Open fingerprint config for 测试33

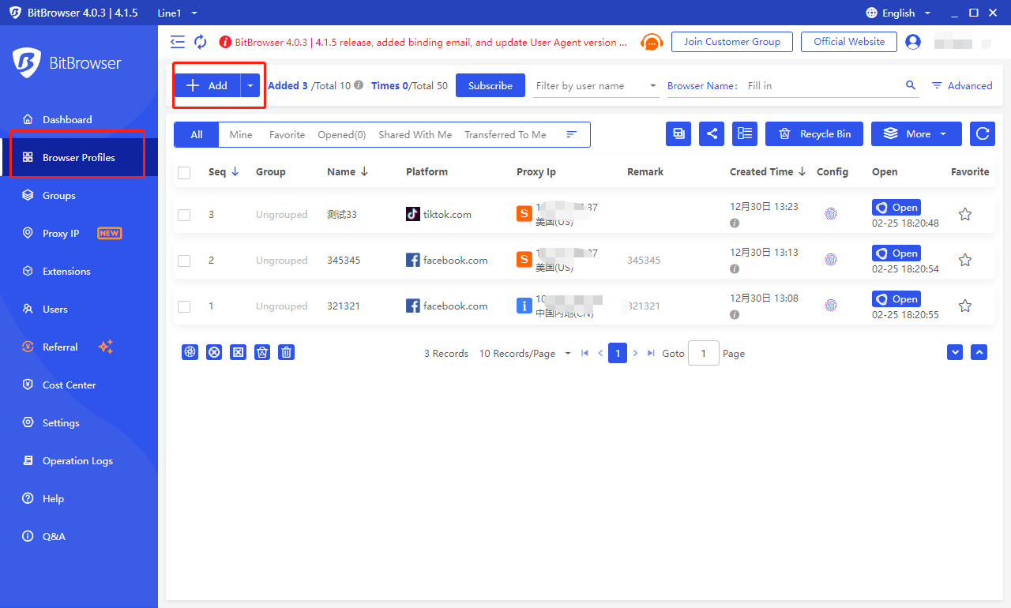point(831,214)
